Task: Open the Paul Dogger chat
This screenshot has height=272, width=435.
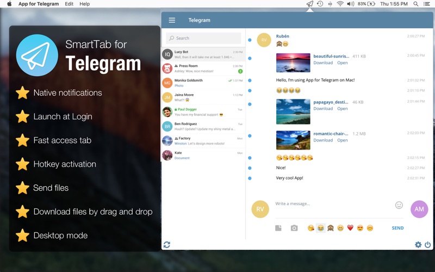Action: coord(203,112)
